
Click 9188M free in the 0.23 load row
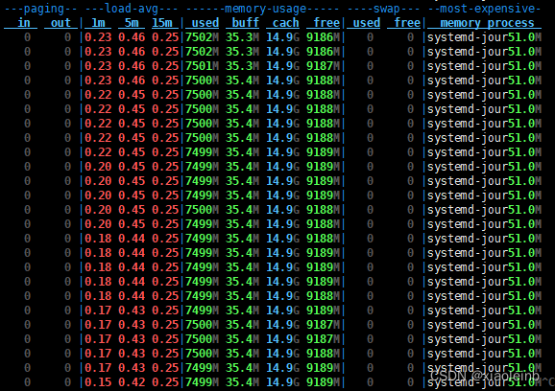coord(323,80)
